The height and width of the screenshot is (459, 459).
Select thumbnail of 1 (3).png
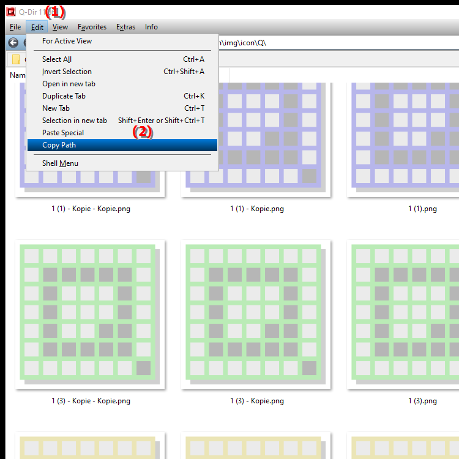[403, 315]
